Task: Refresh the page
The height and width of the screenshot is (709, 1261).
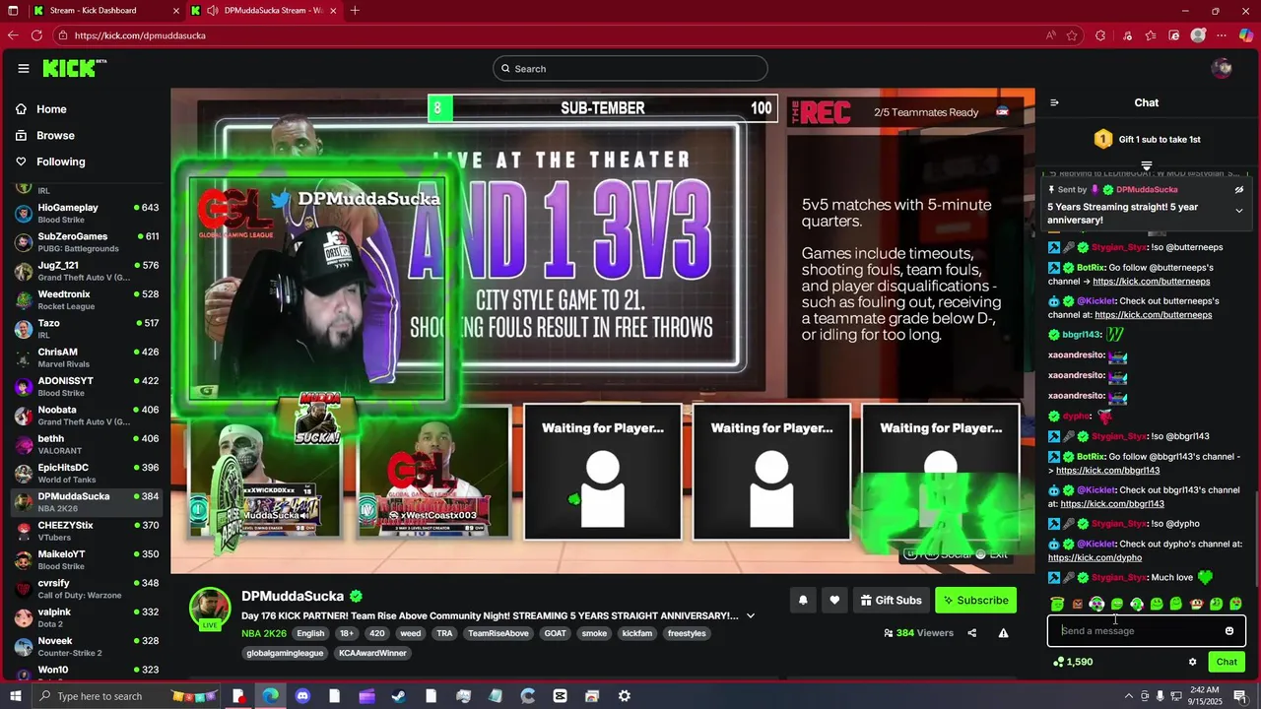Action: pos(36,35)
